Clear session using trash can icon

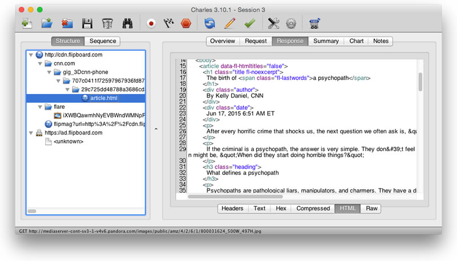pos(107,23)
